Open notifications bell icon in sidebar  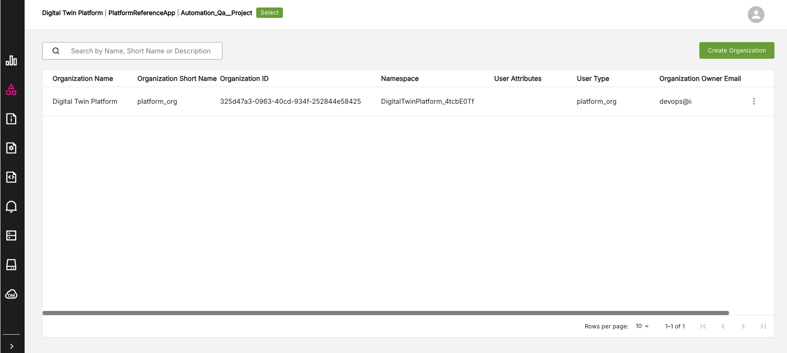pos(11,206)
